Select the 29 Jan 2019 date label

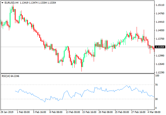point(7,112)
